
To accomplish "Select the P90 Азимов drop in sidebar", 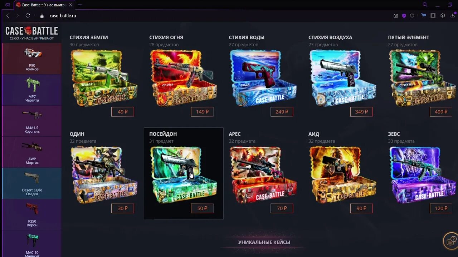I will (x=31, y=59).
